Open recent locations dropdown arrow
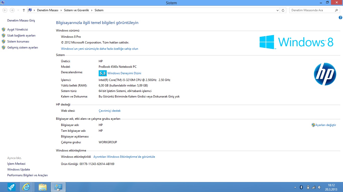The image size is (343, 192). 18,10
